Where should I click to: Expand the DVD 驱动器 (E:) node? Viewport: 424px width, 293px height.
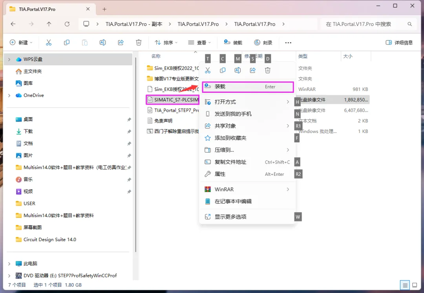pyautogui.click(x=9, y=276)
